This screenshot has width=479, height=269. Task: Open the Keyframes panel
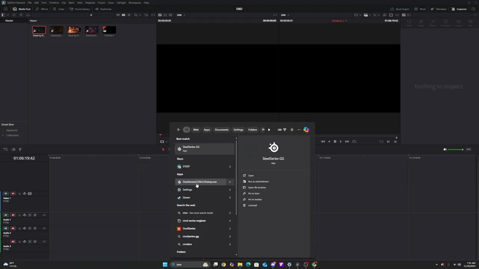tap(103, 9)
